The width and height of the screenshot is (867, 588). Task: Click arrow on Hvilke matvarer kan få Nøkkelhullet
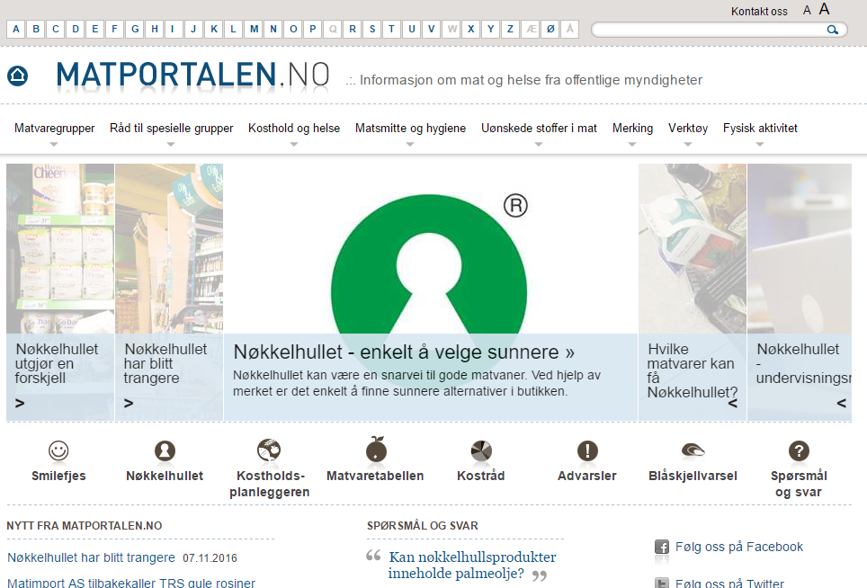pyautogui.click(x=733, y=404)
